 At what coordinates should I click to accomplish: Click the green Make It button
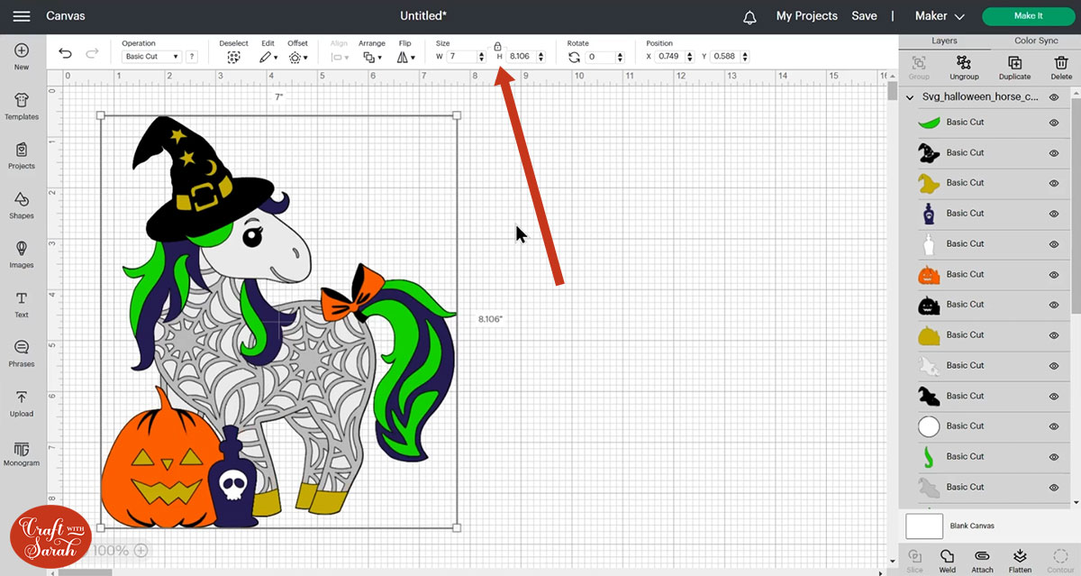pyautogui.click(x=1028, y=16)
